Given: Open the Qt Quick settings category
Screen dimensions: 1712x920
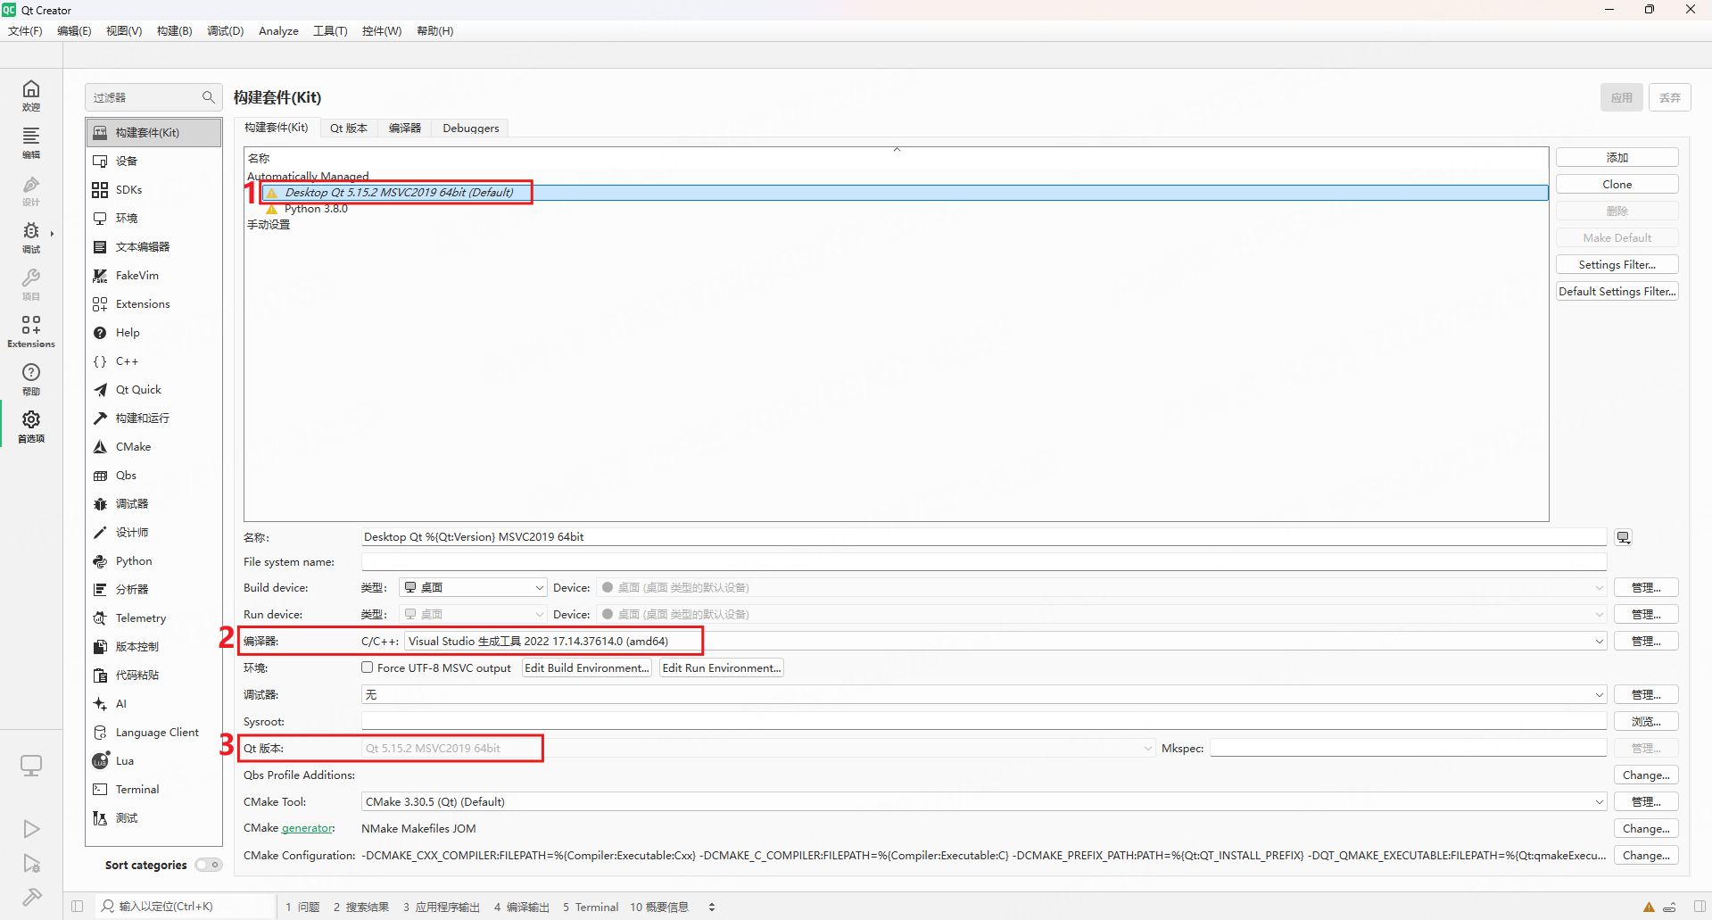Looking at the screenshot, I should [x=153, y=390].
